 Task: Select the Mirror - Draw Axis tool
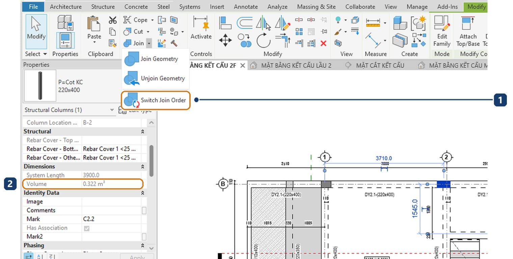(282, 23)
